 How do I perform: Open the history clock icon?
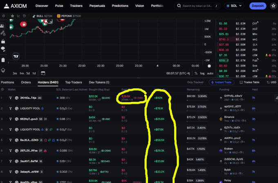tap(24, 16)
